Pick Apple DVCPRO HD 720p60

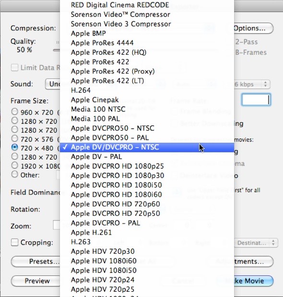pyautogui.click(x=147, y=204)
